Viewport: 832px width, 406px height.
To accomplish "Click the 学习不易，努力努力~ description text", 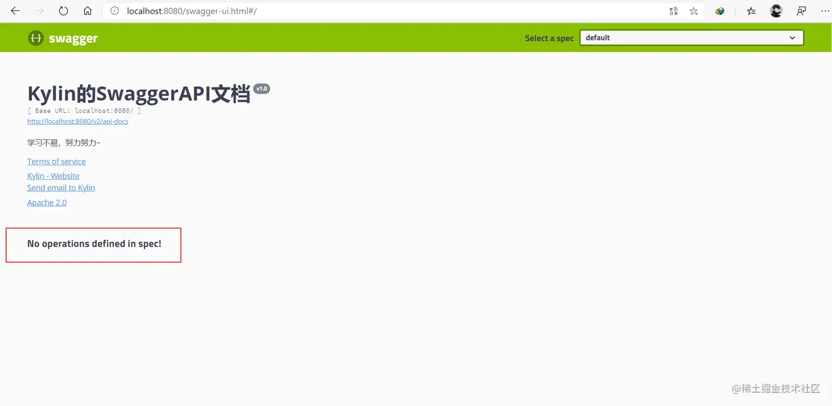I will (64, 143).
